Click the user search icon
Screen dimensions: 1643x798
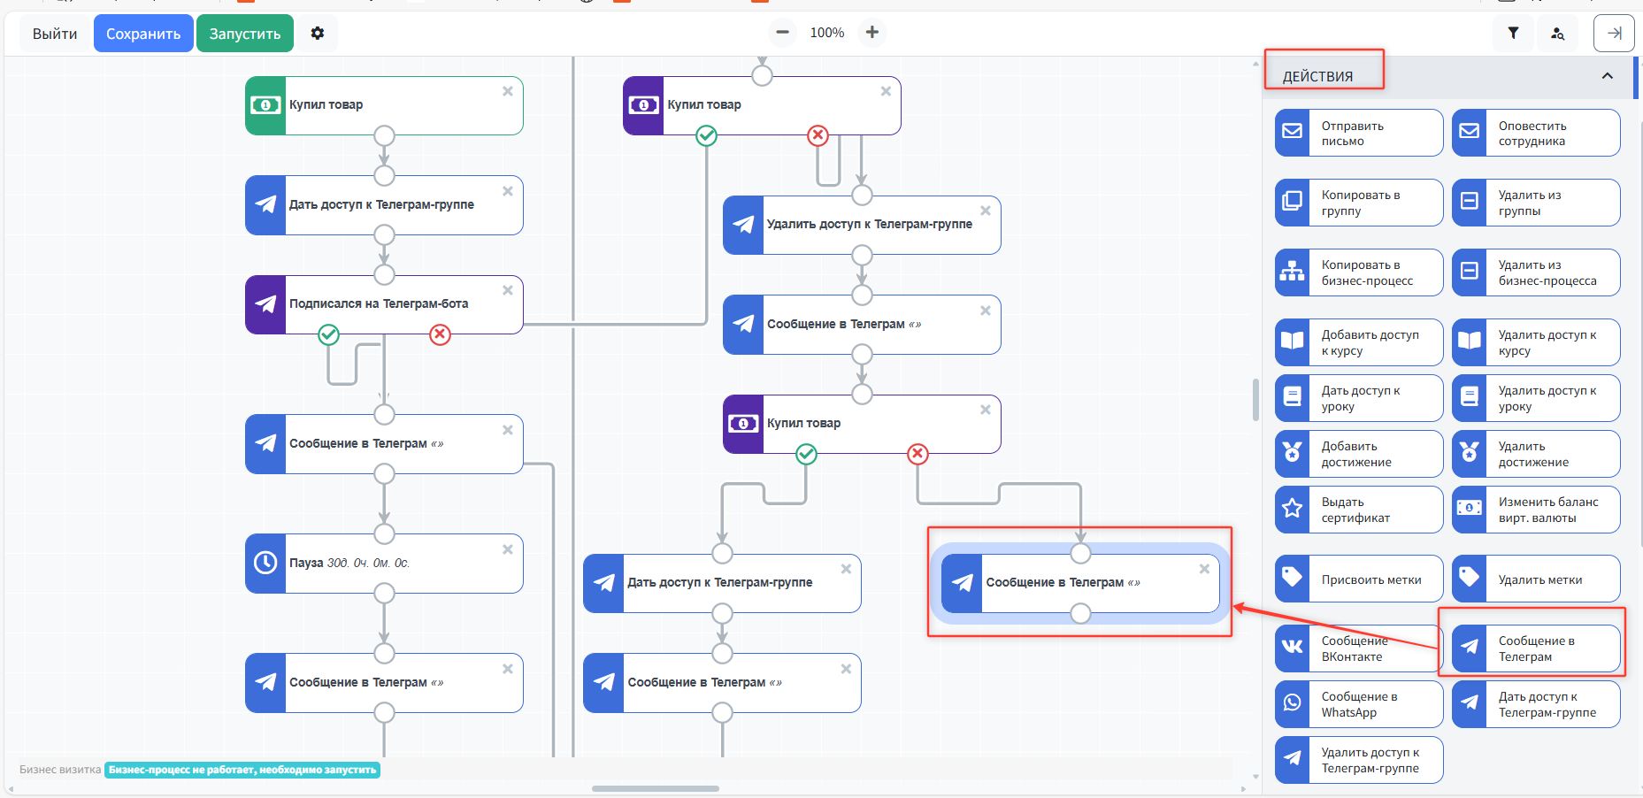[x=1557, y=34]
